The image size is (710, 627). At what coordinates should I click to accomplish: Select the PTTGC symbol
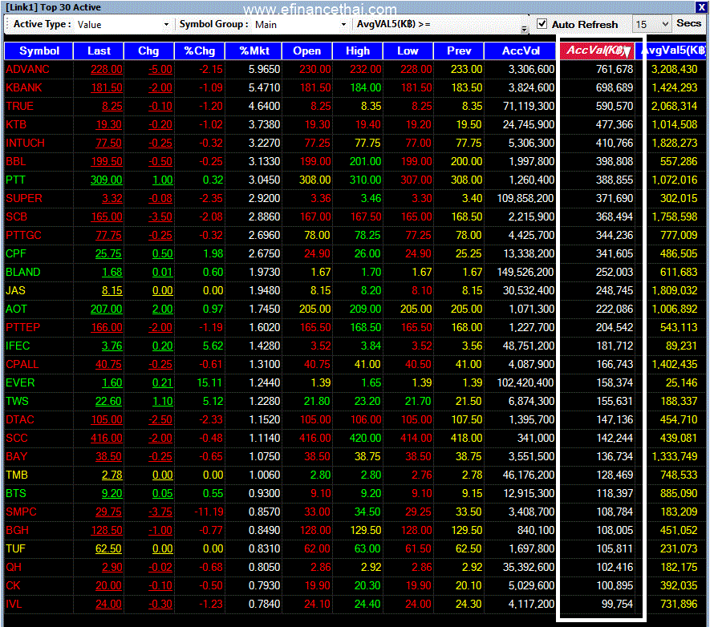[23, 235]
